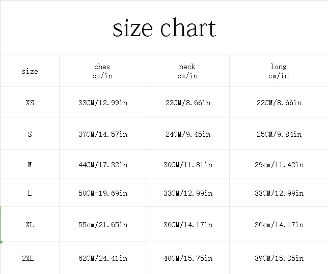
Task: Click the XL size row label
Action: coord(30,225)
